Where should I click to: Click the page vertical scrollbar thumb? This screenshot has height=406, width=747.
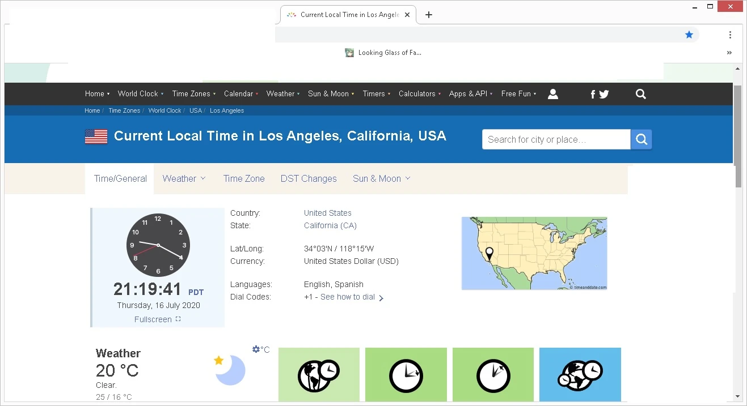tap(738, 136)
